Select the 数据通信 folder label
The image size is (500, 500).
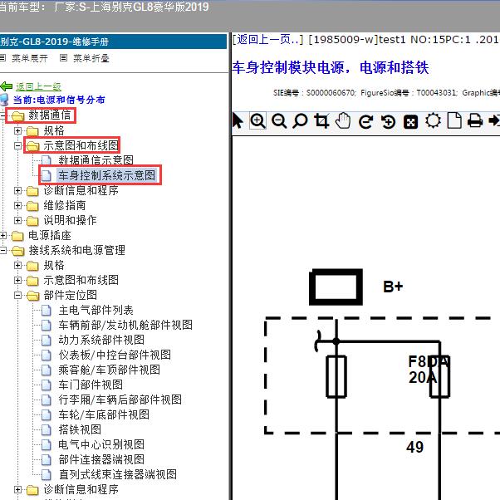tap(50, 115)
